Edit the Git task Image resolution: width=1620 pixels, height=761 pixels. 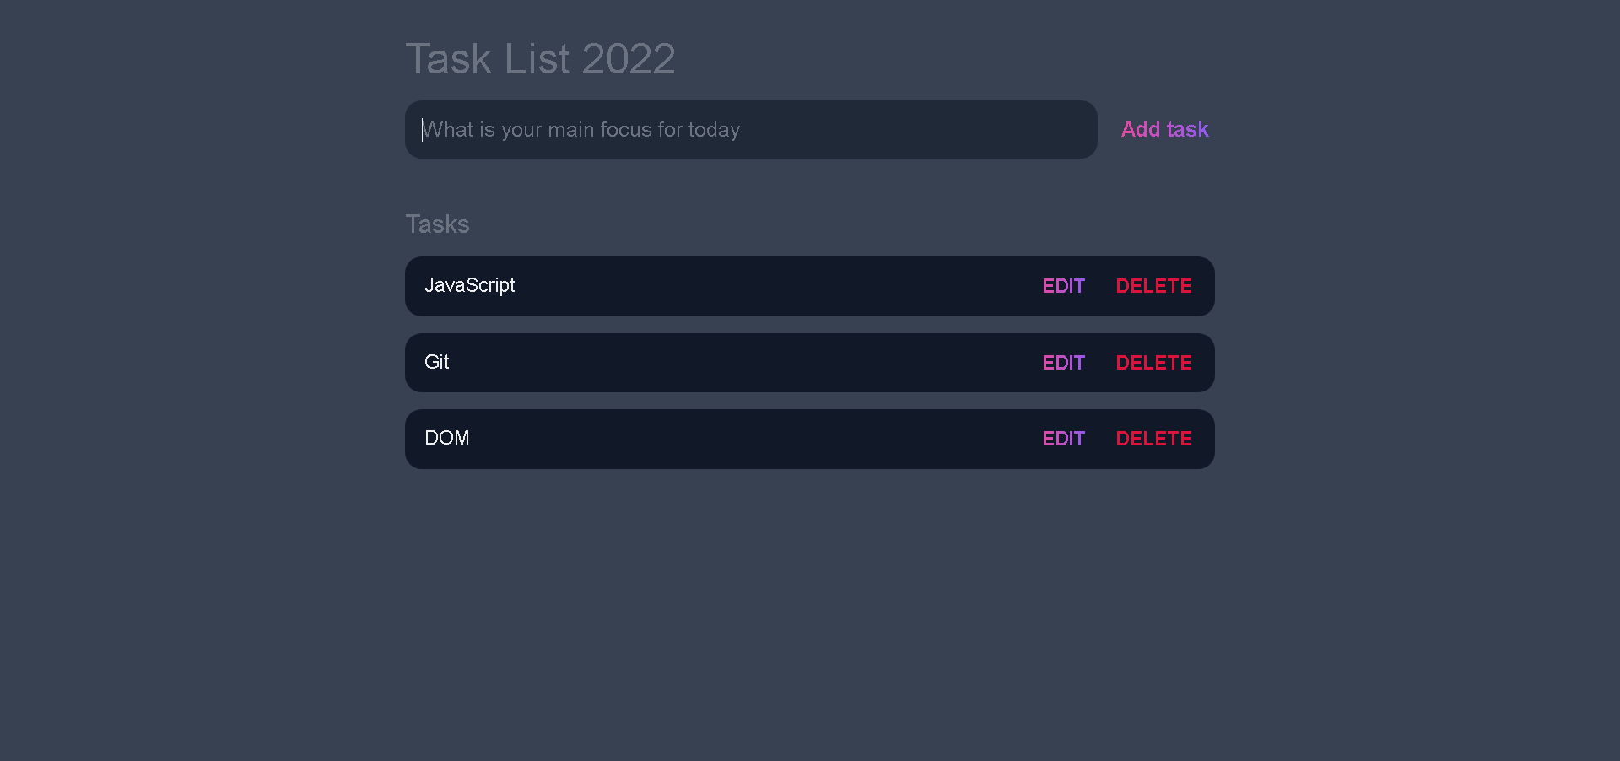tap(1063, 362)
